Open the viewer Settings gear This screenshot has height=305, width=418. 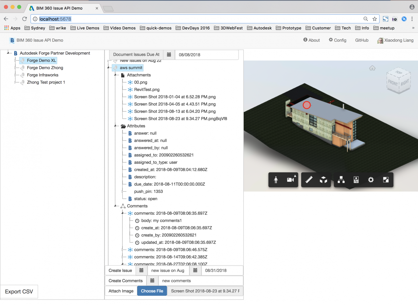click(x=371, y=180)
